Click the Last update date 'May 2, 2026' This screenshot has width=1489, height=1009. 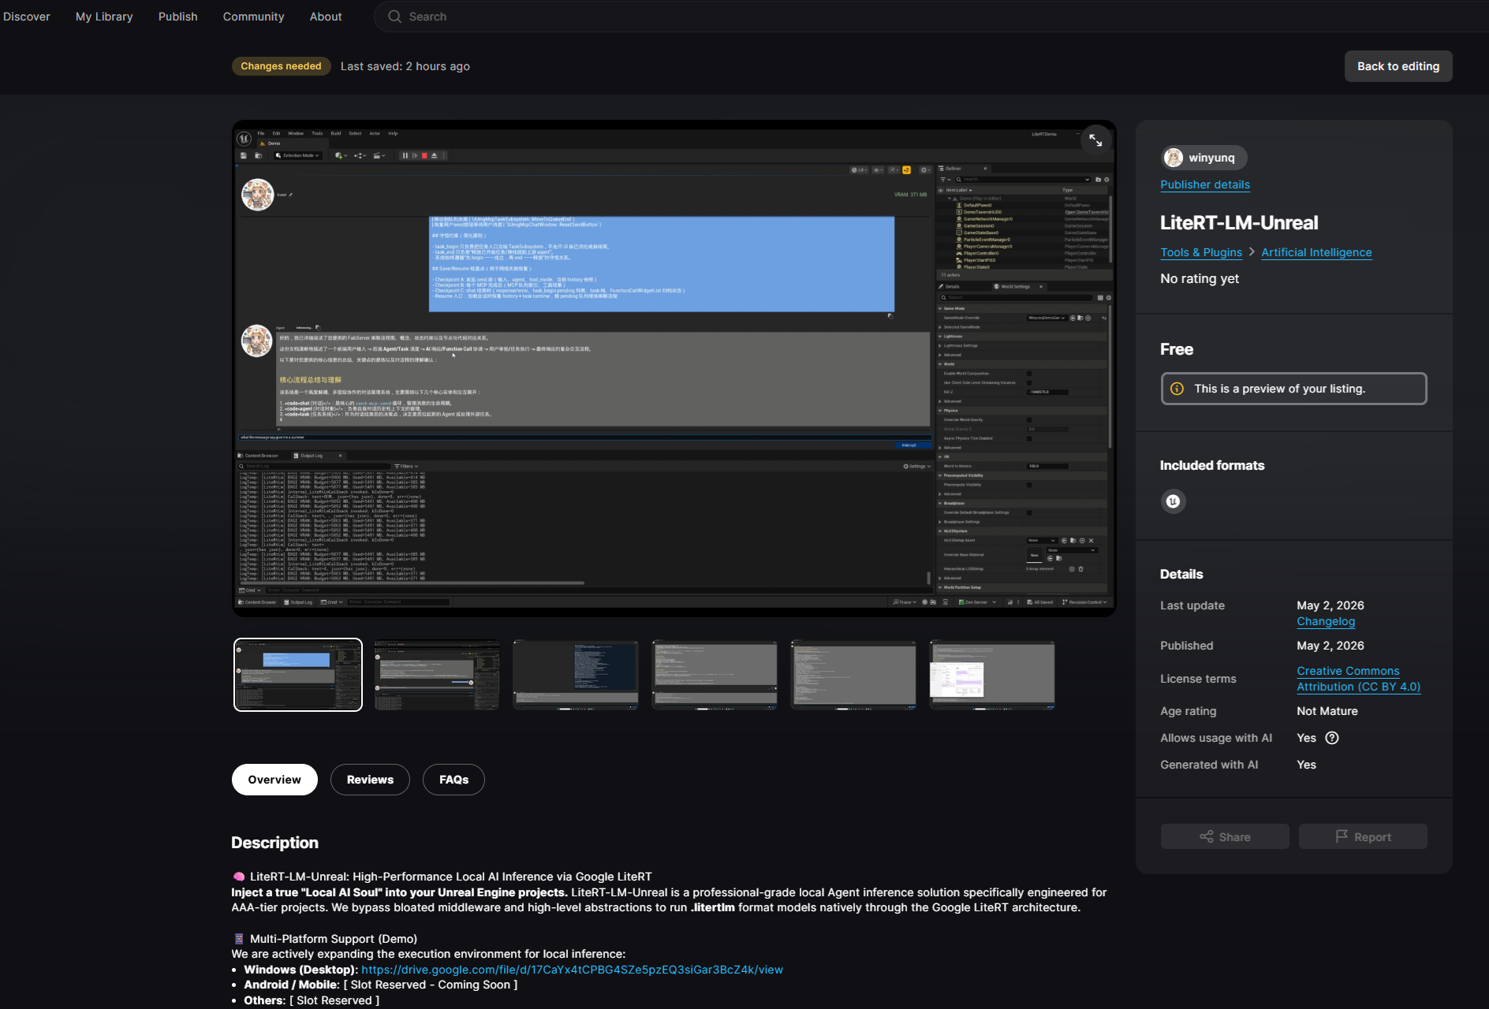click(x=1330, y=605)
